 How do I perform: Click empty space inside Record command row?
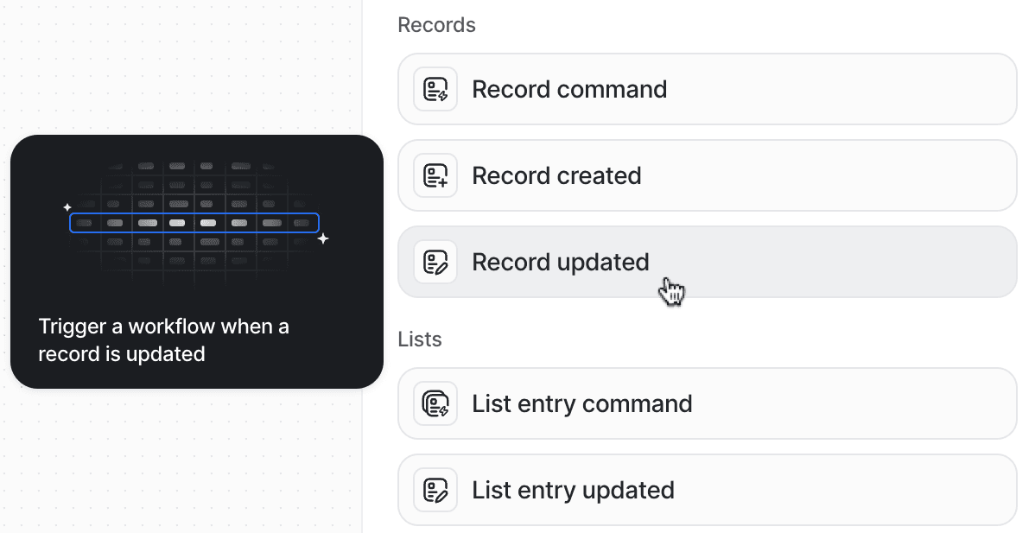point(838,89)
